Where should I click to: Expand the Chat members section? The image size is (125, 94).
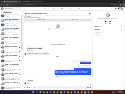(x=108, y=29)
